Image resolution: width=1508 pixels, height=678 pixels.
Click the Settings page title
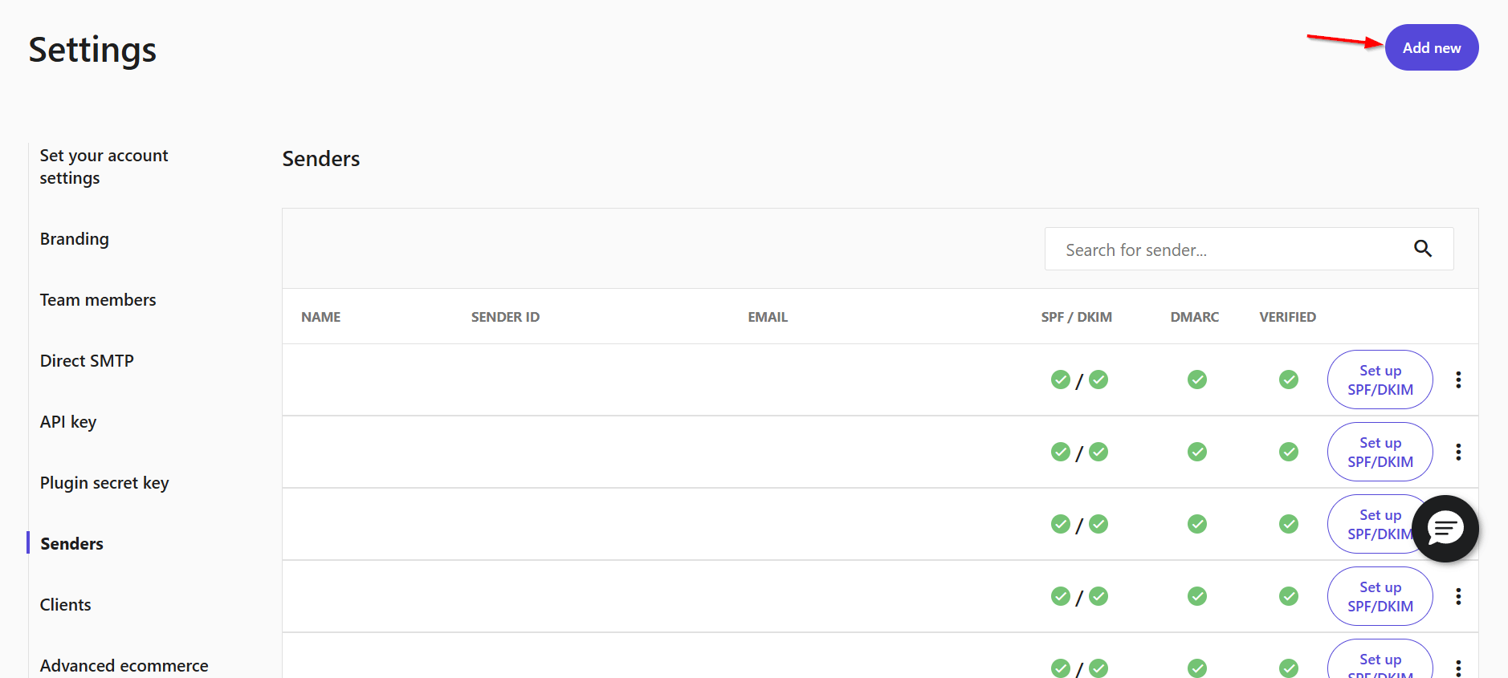click(x=92, y=50)
